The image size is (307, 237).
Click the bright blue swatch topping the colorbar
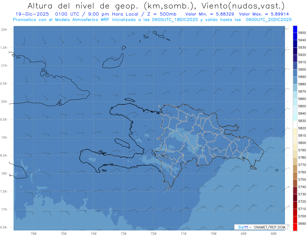[x=295, y=29]
